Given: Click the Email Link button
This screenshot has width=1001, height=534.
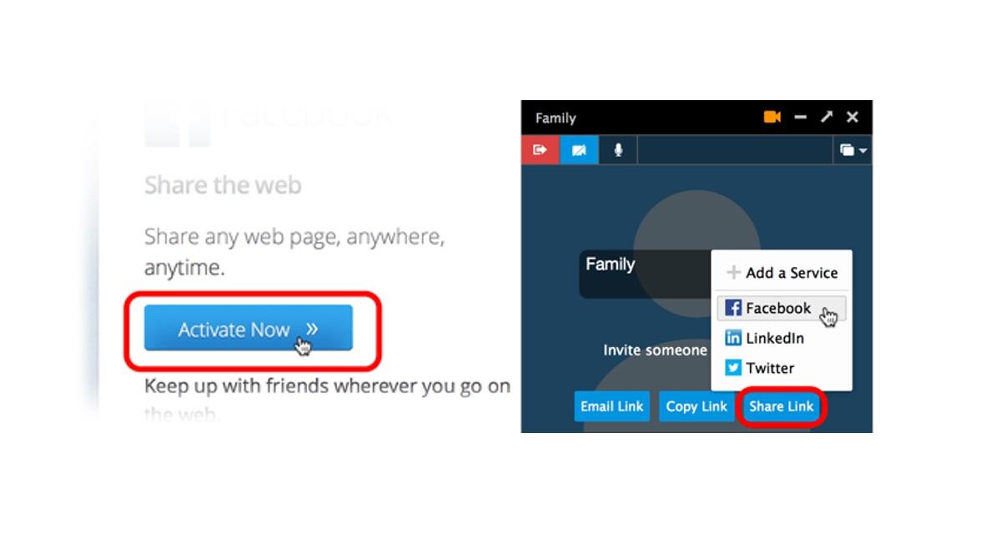Looking at the screenshot, I should tap(611, 406).
